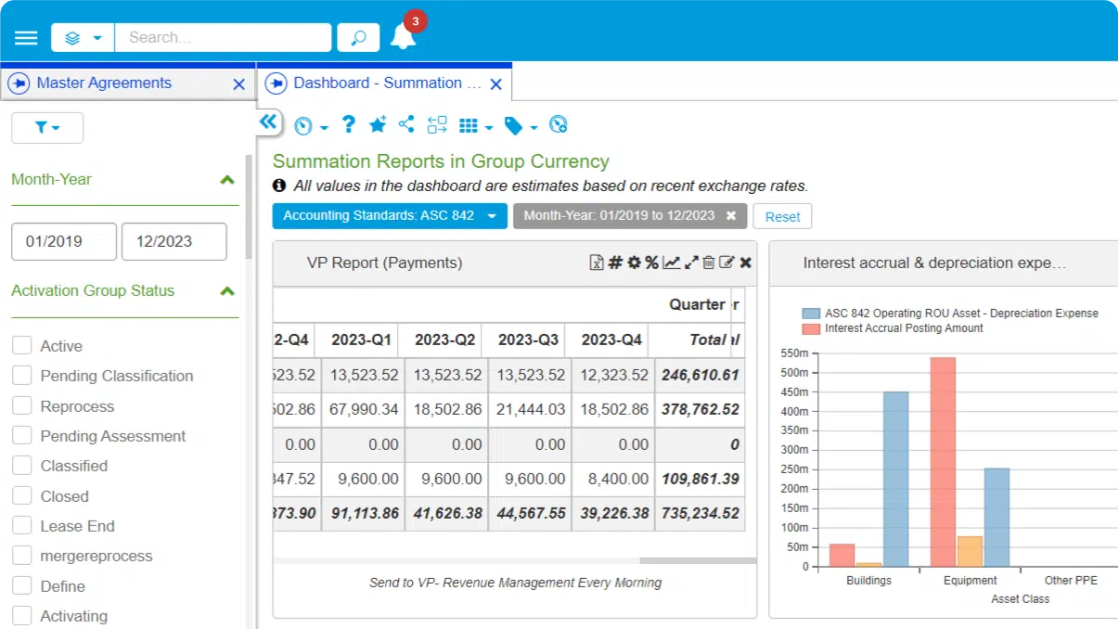Click the rearrange widgets icon
Image resolution: width=1119 pixels, height=629 pixels.
click(437, 124)
